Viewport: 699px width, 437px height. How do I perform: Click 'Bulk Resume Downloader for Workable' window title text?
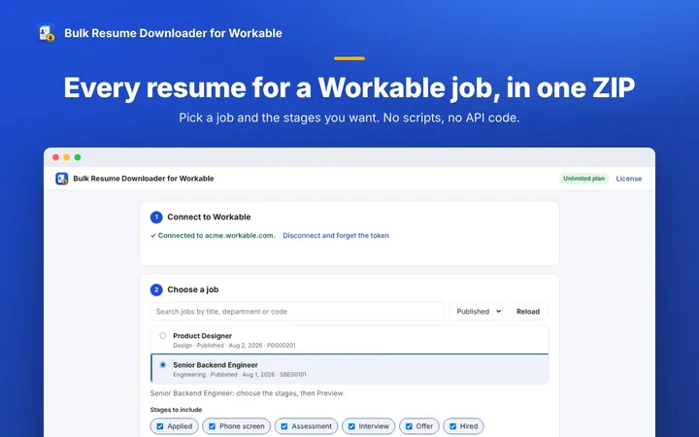(144, 179)
